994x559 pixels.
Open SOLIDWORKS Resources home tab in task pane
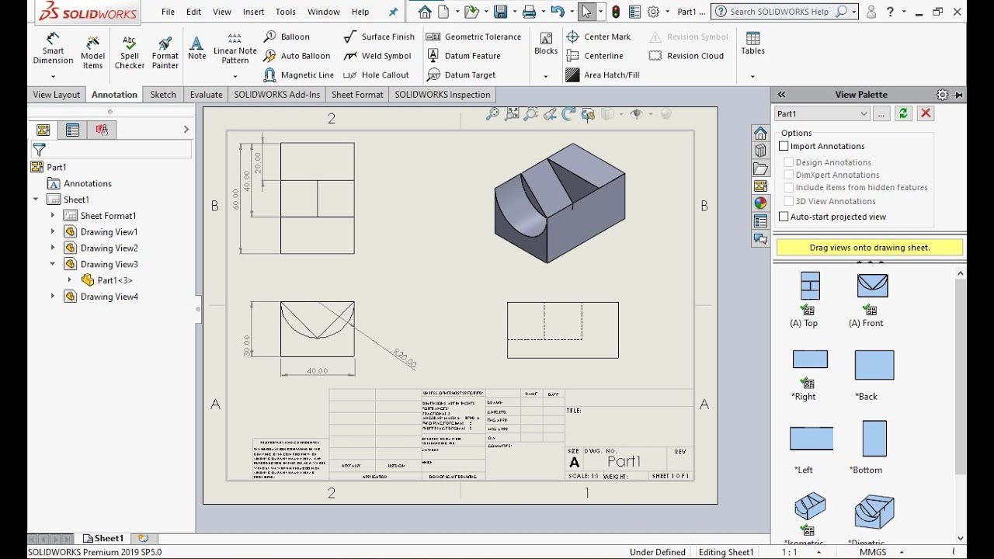(x=760, y=133)
